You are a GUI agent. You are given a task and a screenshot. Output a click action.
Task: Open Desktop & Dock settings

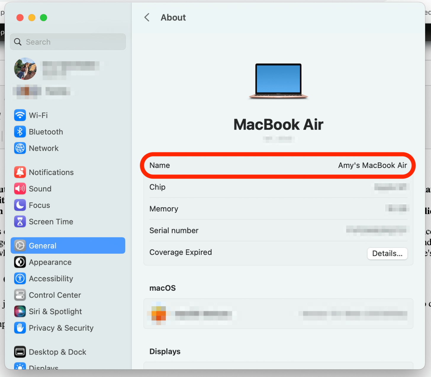pyautogui.click(x=57, y=352)
